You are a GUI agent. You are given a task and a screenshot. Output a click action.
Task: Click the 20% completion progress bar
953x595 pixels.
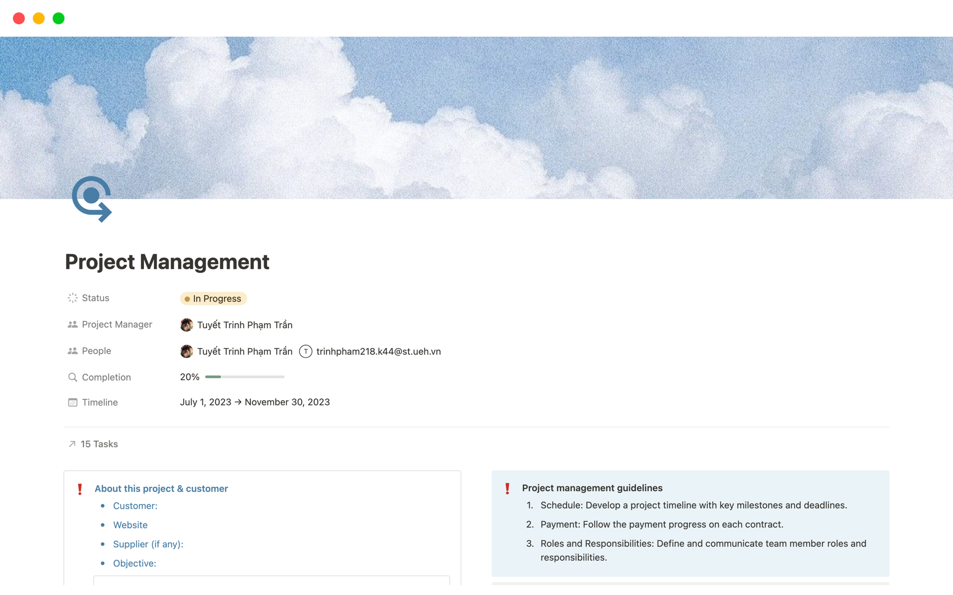click(244, 376)
